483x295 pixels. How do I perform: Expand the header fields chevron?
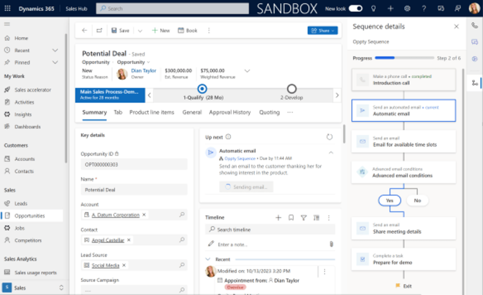click(x=247, y=71)
